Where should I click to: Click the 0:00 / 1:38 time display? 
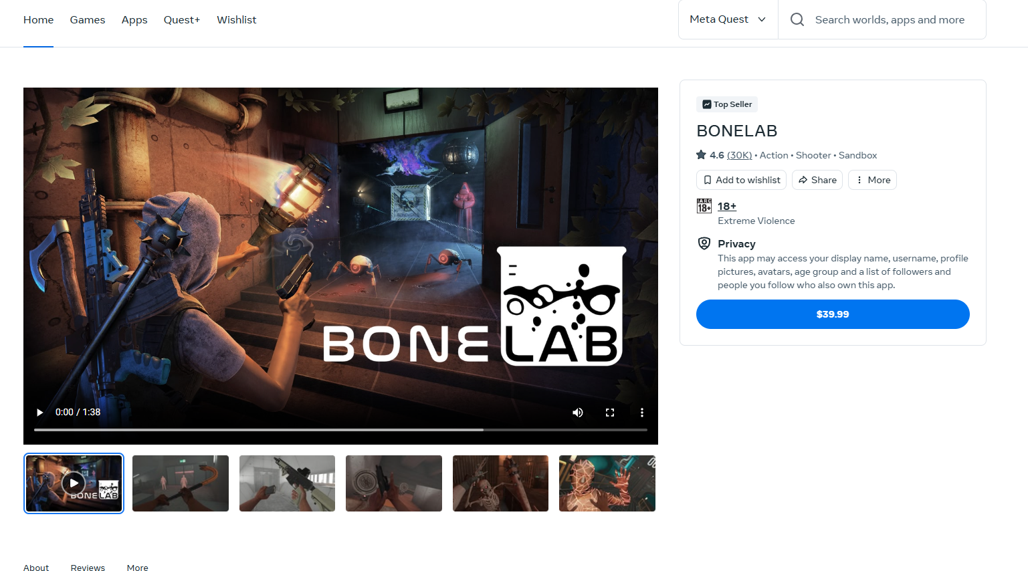[x=78, y=413]
